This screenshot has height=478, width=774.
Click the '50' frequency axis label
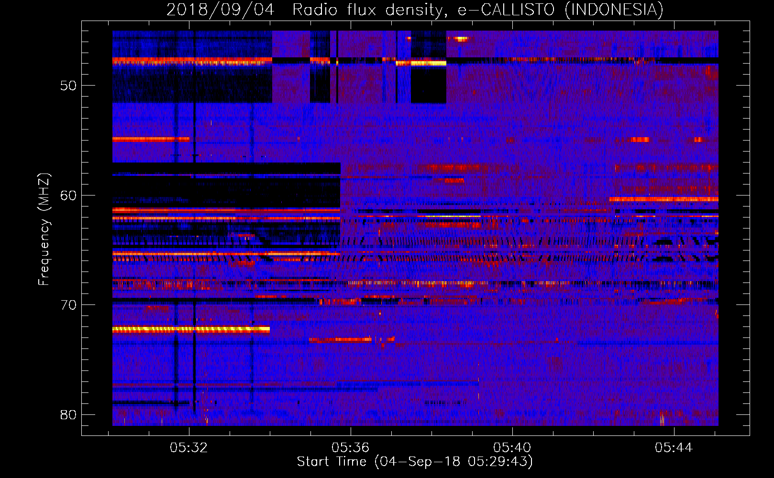(x=68, y=86)
